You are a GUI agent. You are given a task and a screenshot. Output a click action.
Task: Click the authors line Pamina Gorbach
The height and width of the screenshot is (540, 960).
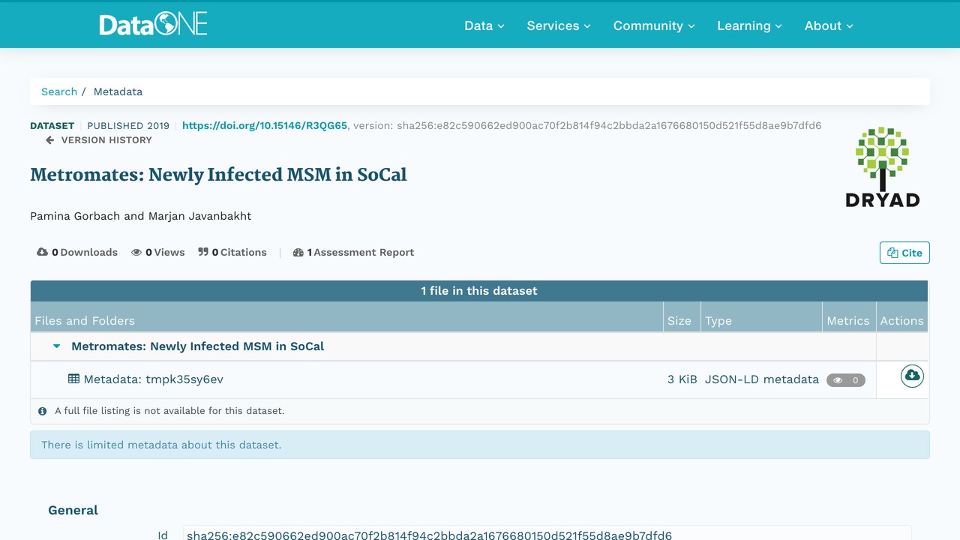click(x=141, y=216)
